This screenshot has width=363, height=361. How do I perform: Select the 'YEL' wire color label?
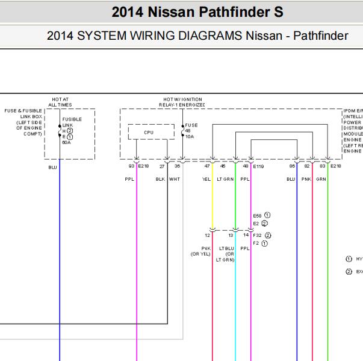tap(206, 180)
